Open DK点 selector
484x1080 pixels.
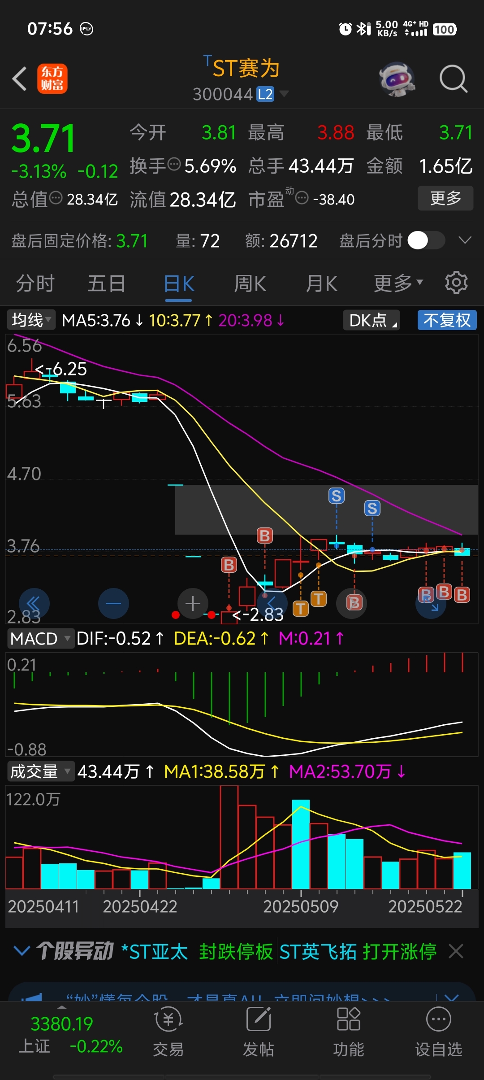[x=372, y=320]
